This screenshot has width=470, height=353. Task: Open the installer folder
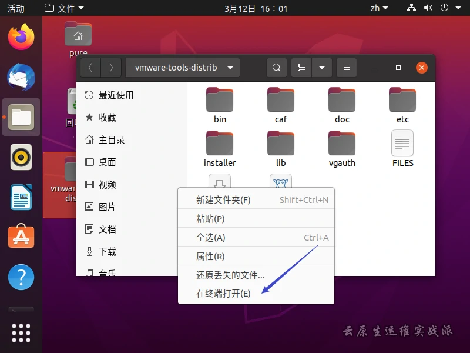[220, 149]
